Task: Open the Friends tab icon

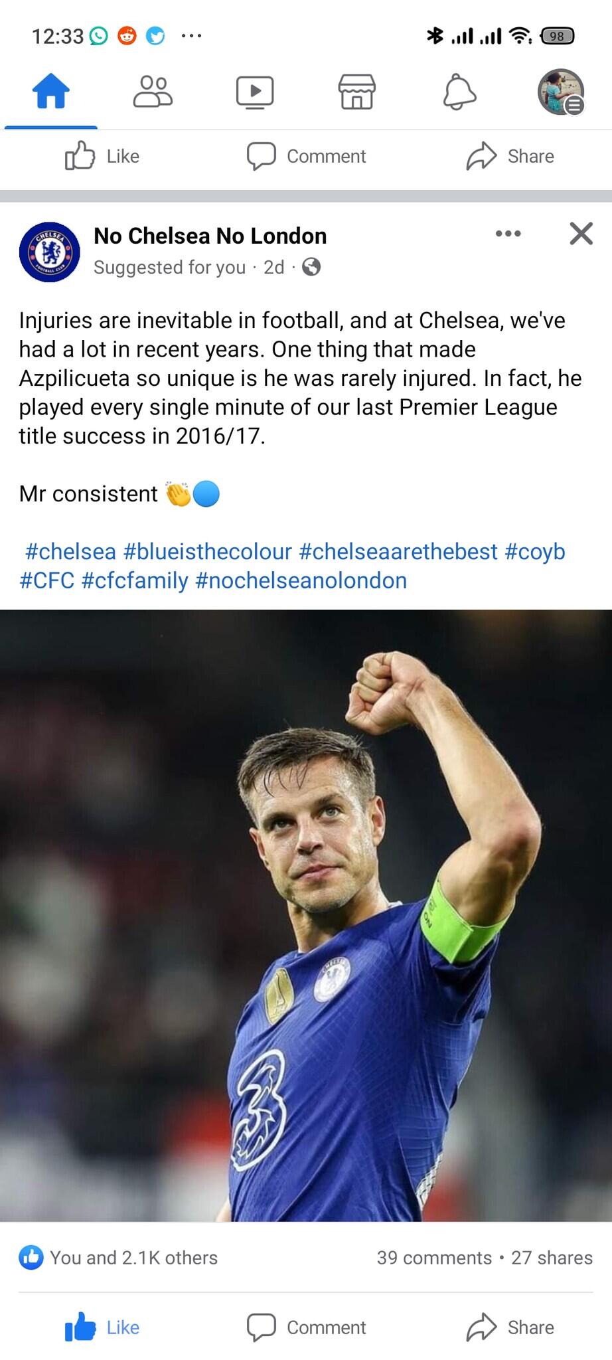Action: pos(153,91)
